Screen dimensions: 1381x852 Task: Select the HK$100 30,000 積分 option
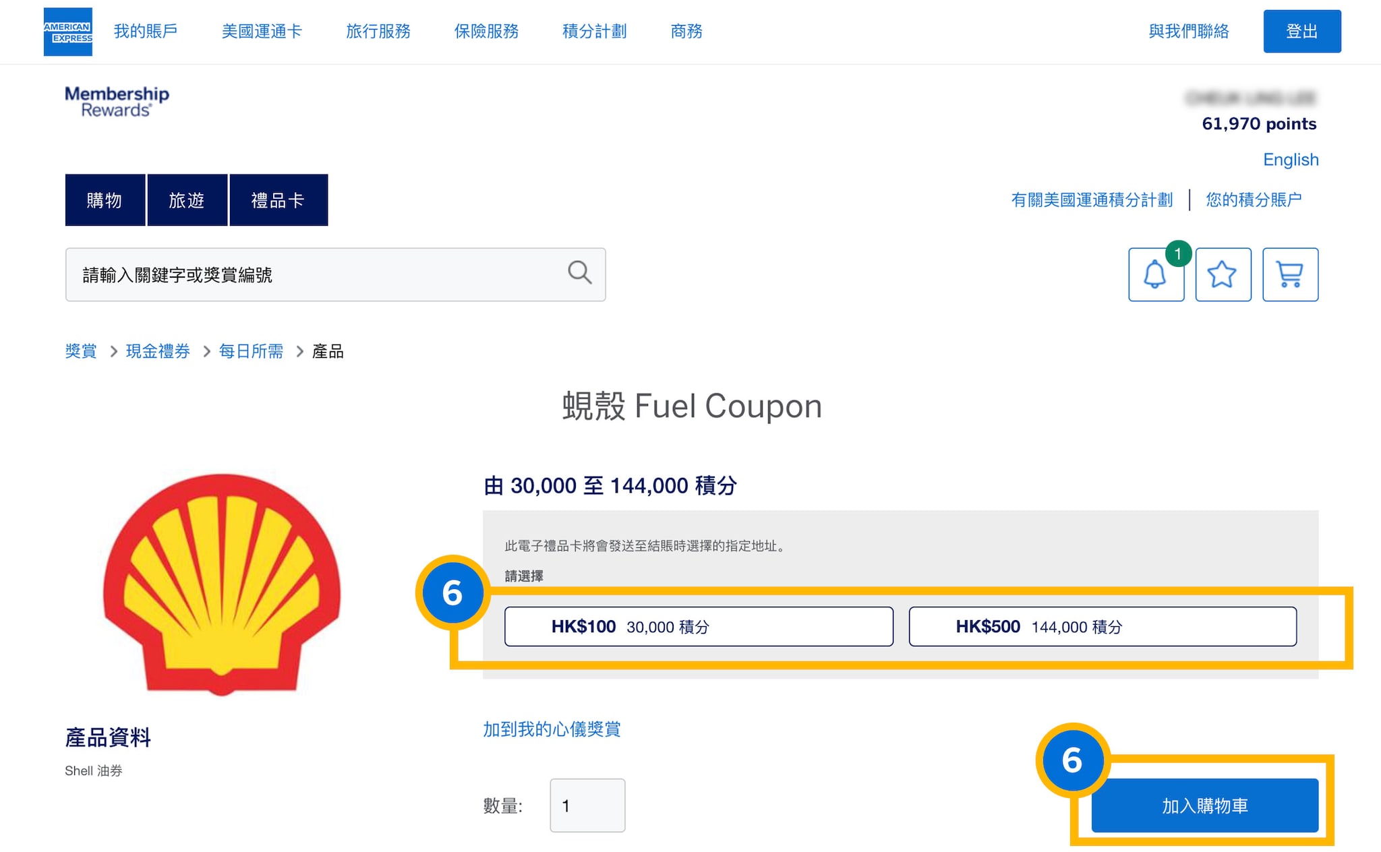[x=699, y=627]
